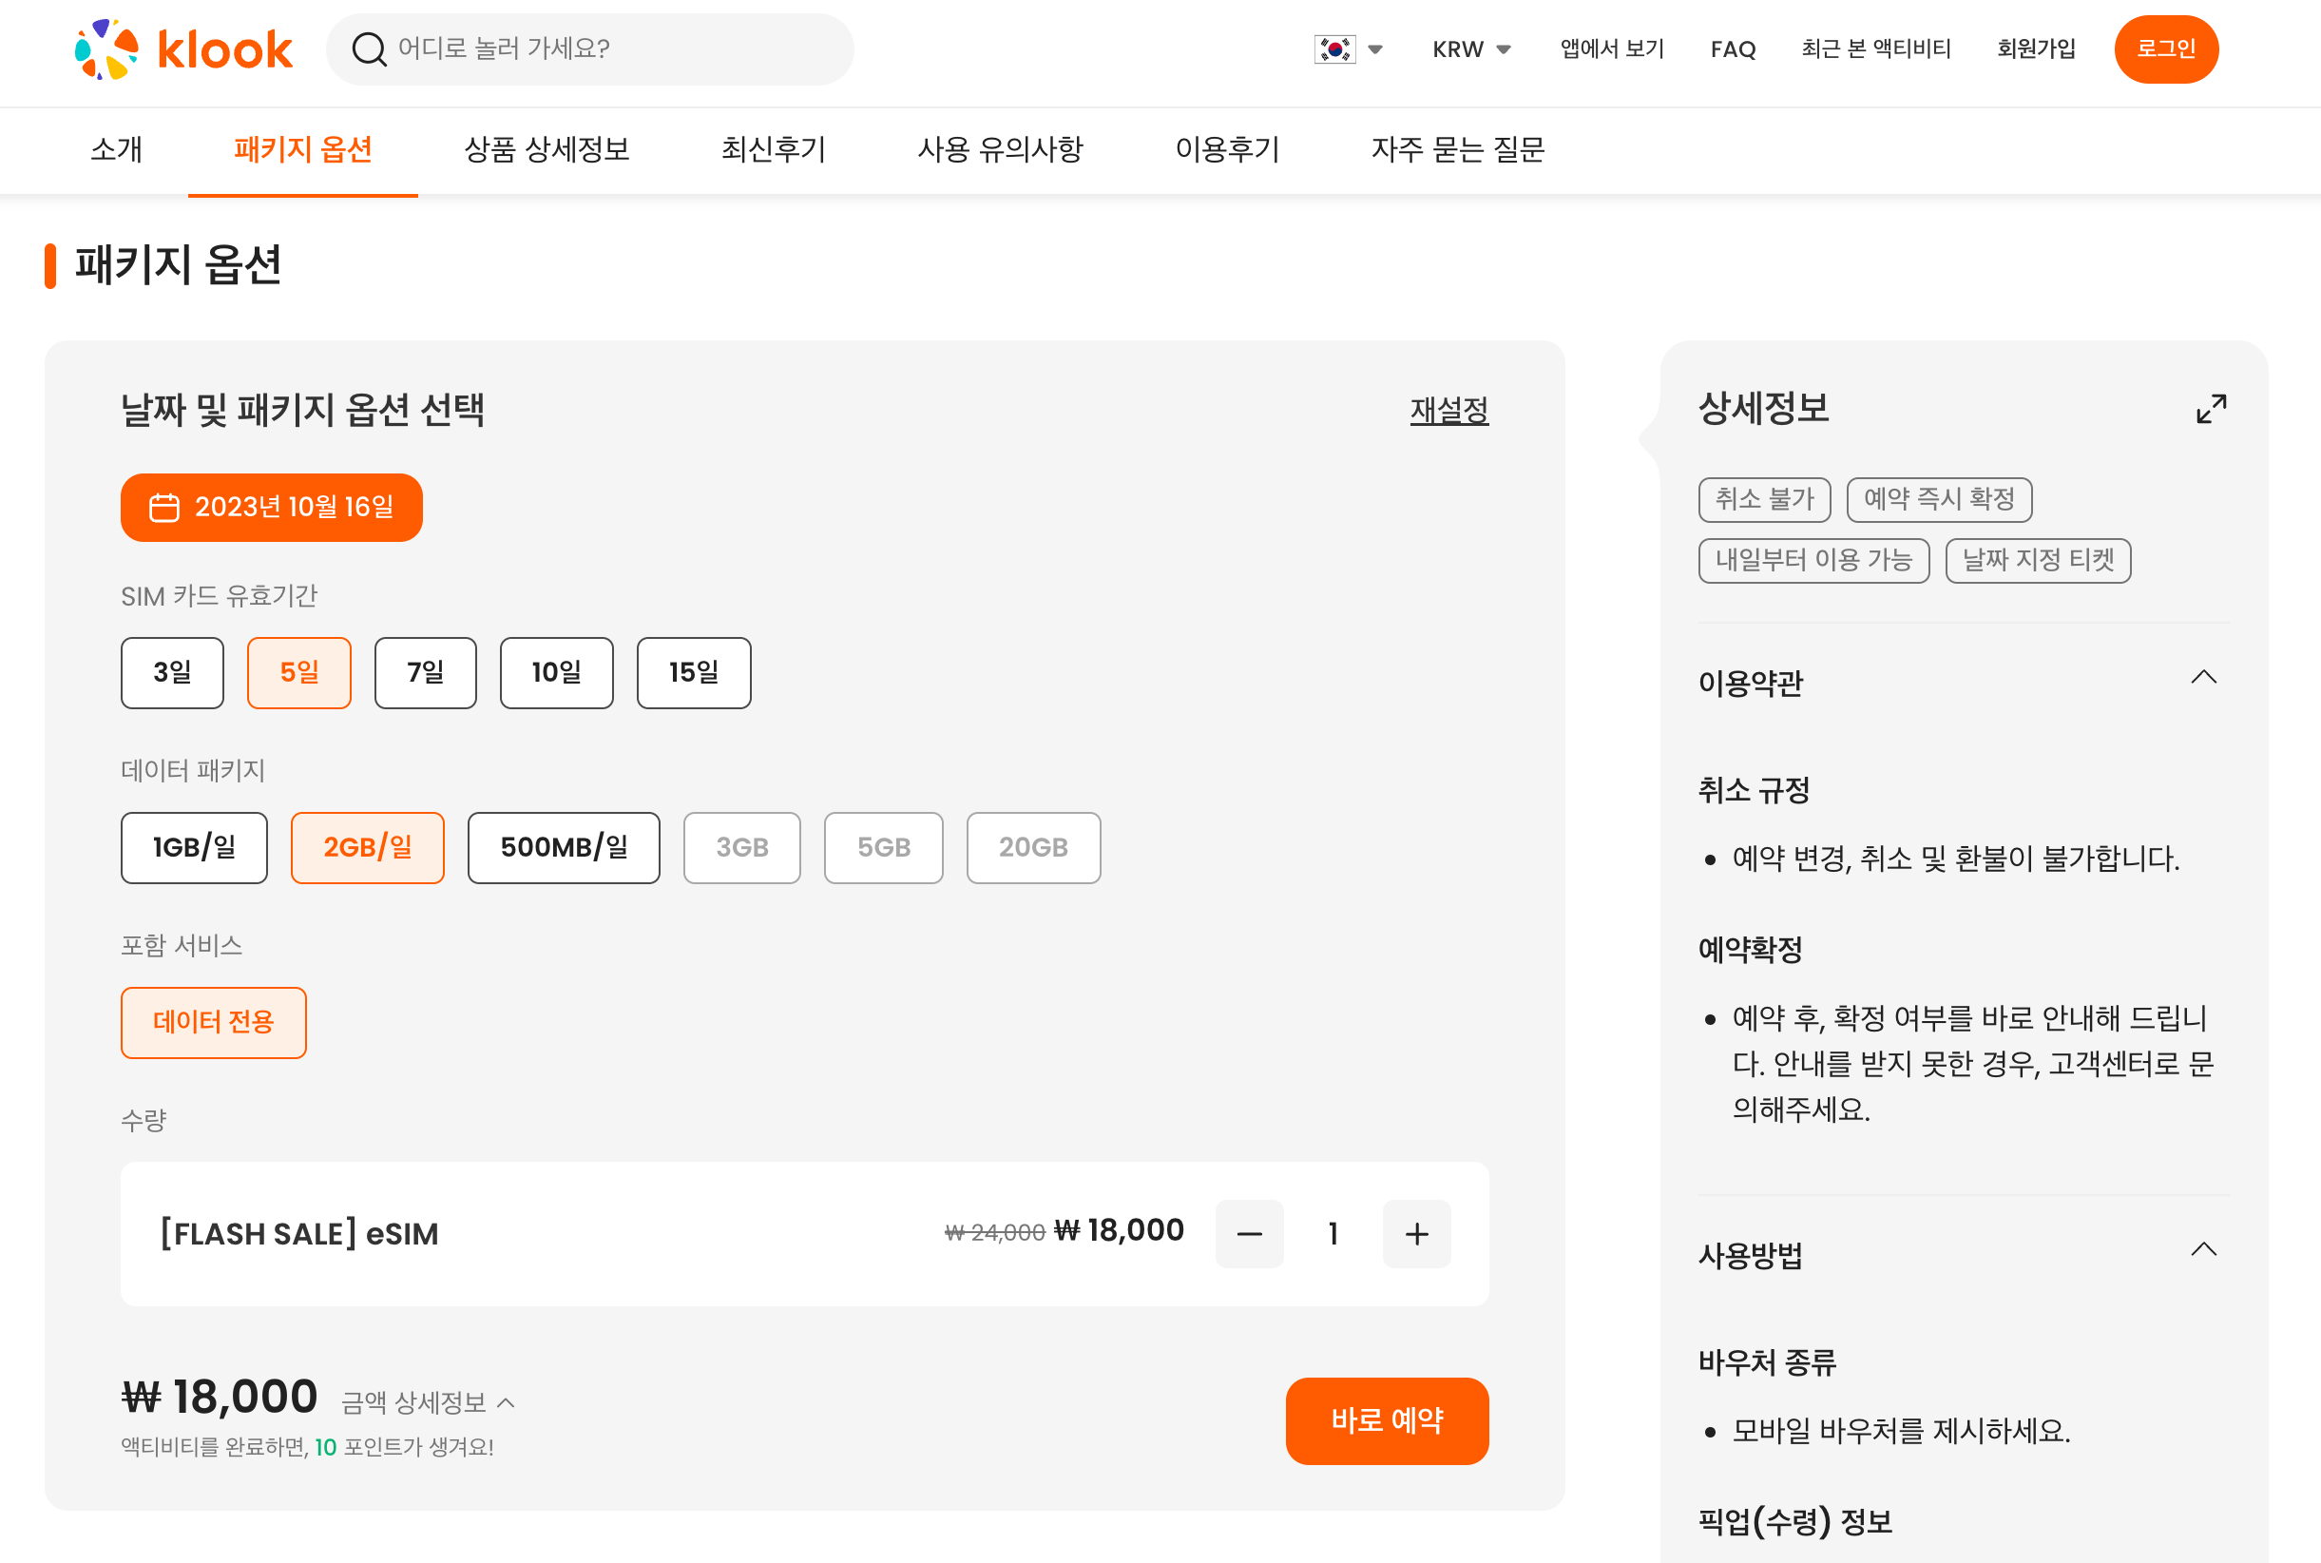Image resolution: width=2321 pixels, height=1563 pixels.
Task: Increase eSIM quantity with the plus button
Action: coord(1416,1234)
